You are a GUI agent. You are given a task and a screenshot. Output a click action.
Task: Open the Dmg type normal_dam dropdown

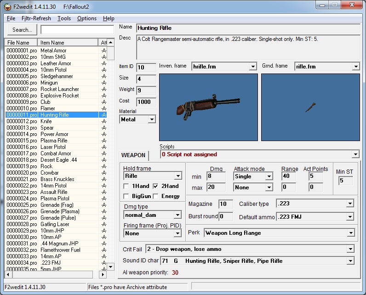(x=177, y=215)
